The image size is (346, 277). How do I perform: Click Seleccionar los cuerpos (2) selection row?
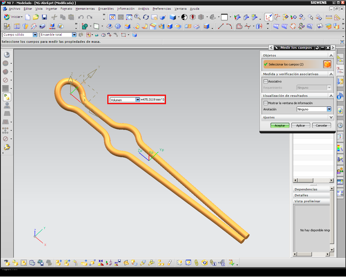click(293, 64)
